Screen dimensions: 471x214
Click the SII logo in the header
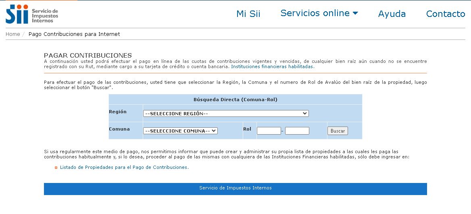[32, 14]
